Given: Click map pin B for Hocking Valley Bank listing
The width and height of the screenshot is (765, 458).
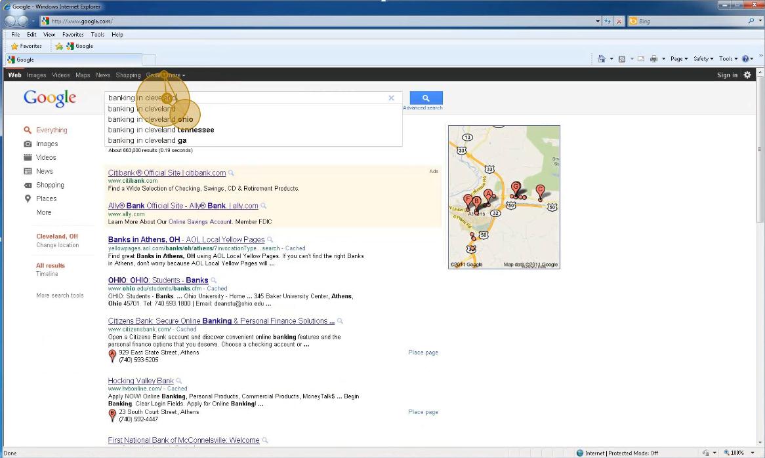Looking at the screenshot, I should tap(112, 415).
